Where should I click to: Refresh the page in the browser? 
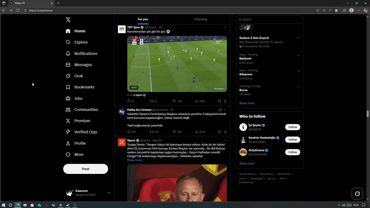pyautogui.click(x=18, y=10)
